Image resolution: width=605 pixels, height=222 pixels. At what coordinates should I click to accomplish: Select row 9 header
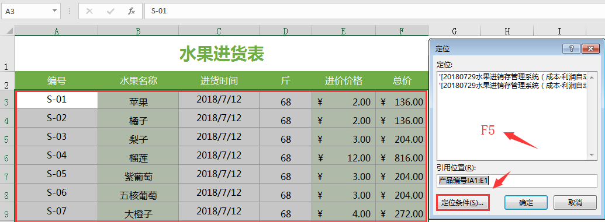point(8,212)
